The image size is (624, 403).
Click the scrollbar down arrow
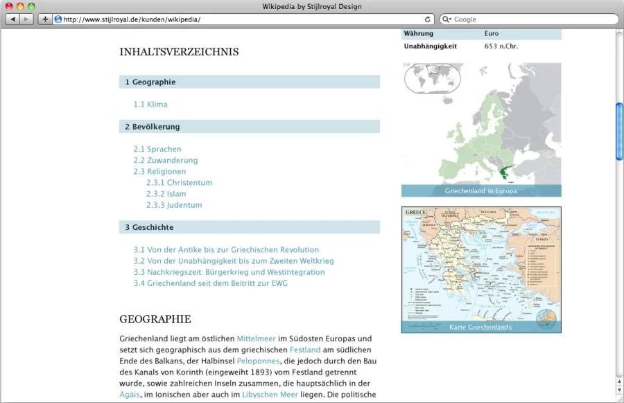619,391
